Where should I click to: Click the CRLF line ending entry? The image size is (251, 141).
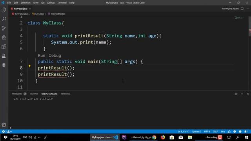tap(215, 132)
